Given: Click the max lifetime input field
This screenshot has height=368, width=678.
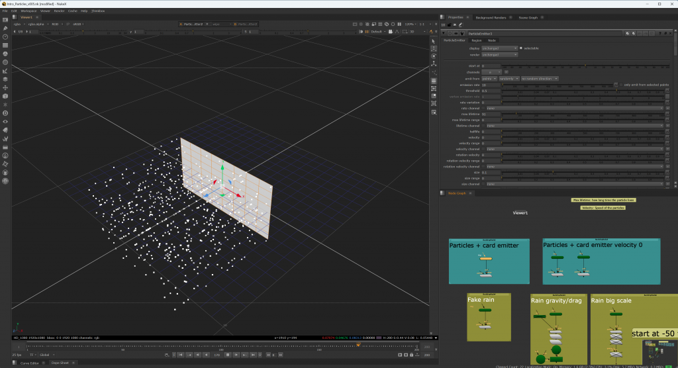Looking at the screenshot, I should [491, 114].
